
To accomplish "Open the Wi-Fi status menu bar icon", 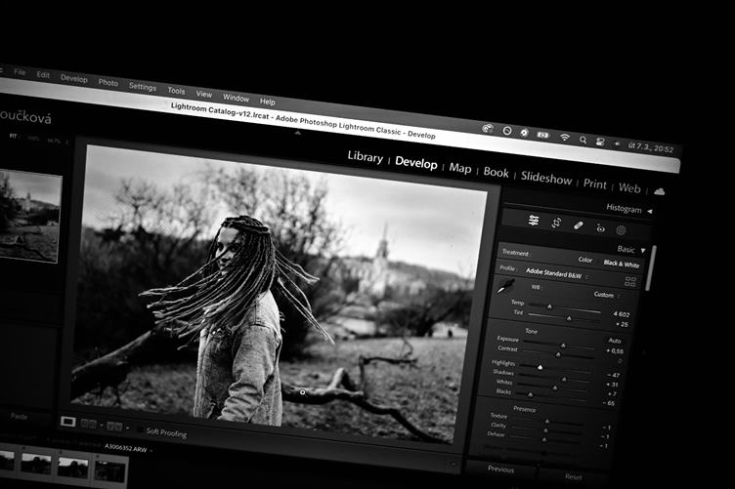I will (x=565, y=137).
